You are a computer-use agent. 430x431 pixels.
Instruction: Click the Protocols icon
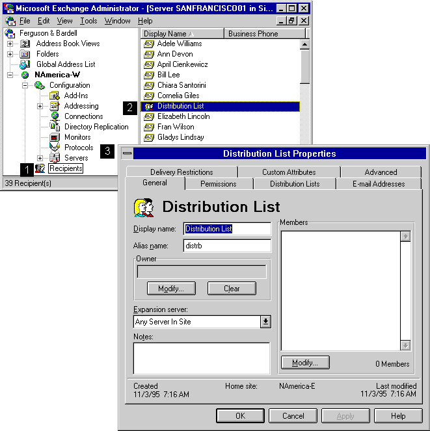[x=55, y=148]
